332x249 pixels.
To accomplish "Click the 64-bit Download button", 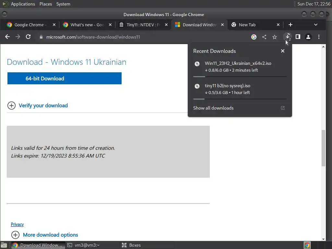I will pos(65,78).
